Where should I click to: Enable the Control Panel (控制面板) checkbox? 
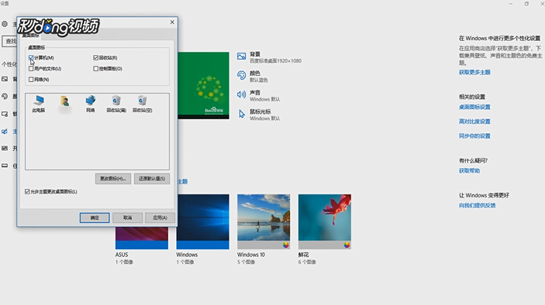click(95, 69)
